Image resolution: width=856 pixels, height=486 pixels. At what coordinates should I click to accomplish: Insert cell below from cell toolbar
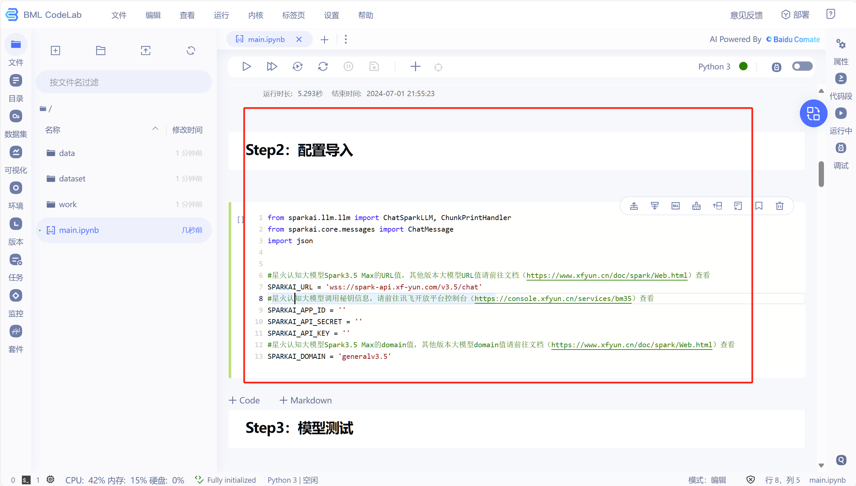pos(654,206)
